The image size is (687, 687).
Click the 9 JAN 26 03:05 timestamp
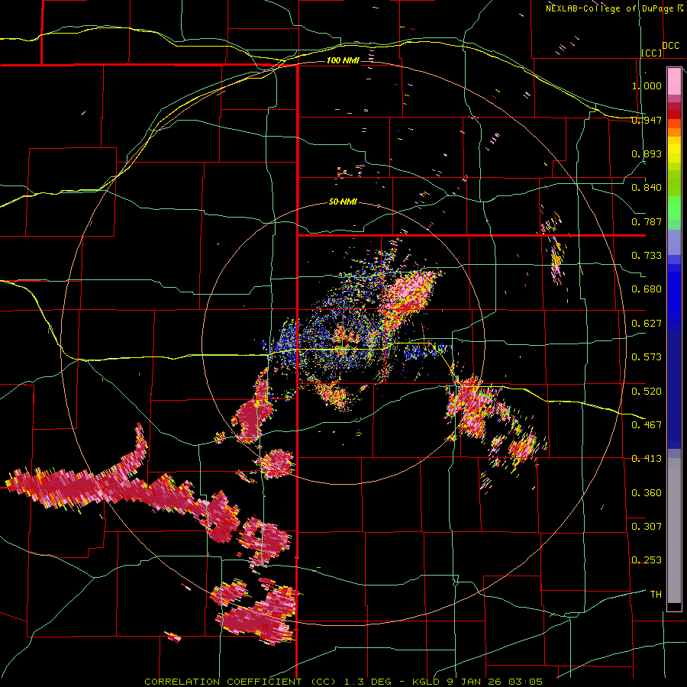[495, 682]
